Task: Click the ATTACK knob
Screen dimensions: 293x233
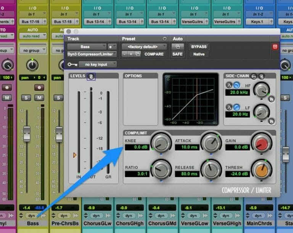Action: 211,143
